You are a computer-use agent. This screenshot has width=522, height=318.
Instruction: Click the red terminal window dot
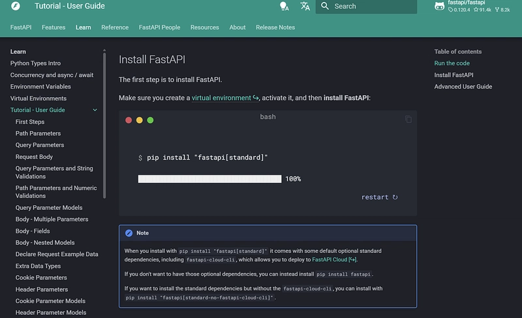coord(129,120)
